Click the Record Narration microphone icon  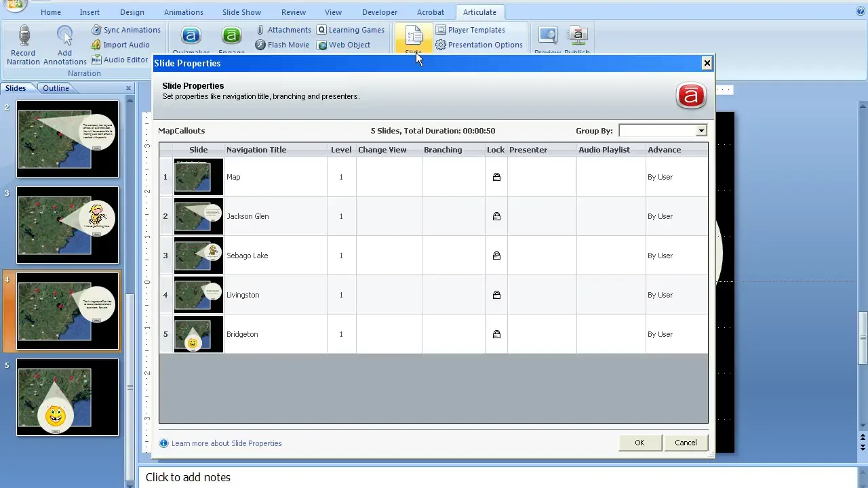pyautogui.click(x=24, y=36)
